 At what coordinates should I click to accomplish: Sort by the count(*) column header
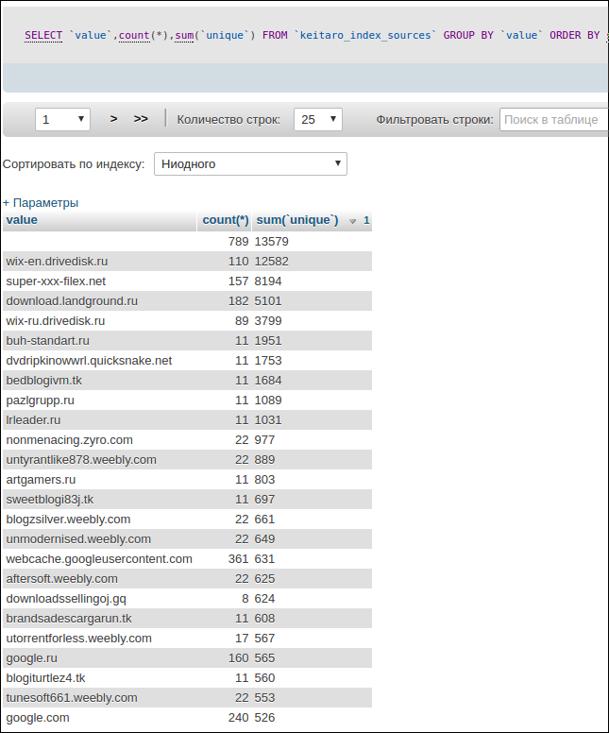(x=226, y=220)
